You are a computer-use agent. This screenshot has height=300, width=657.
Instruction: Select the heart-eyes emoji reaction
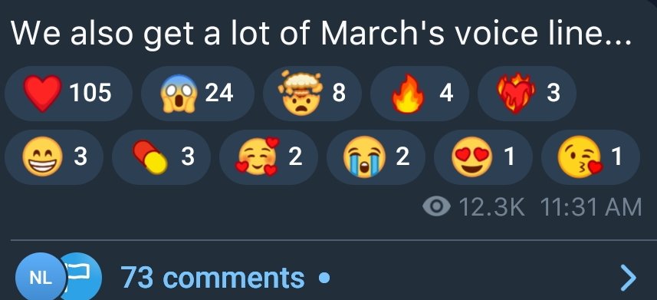[x=483, y=157]
